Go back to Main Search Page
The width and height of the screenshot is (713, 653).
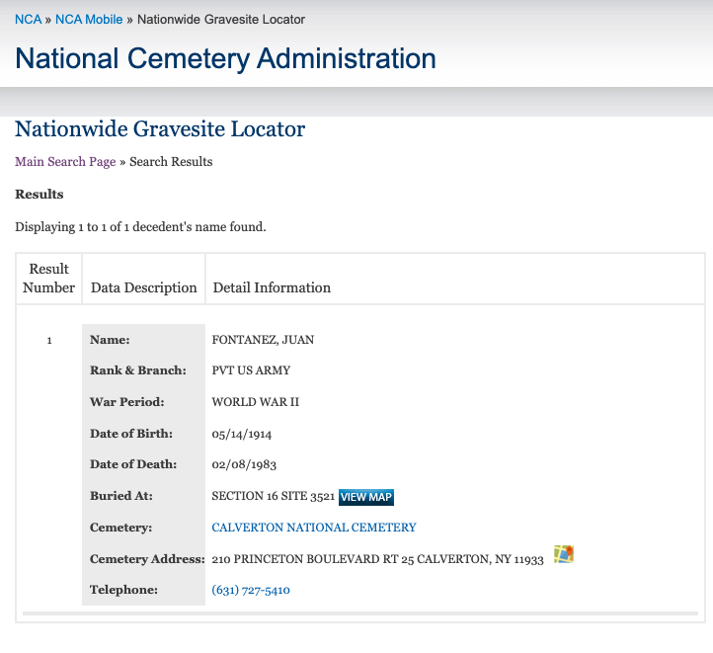tap(65, 162)
